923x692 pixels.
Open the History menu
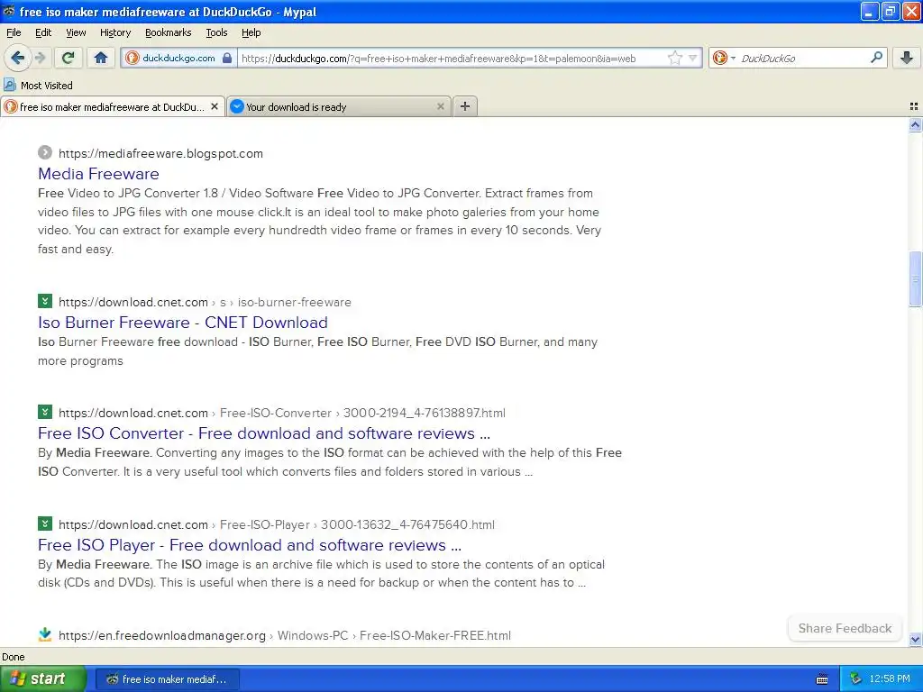(x=114, y=33)
